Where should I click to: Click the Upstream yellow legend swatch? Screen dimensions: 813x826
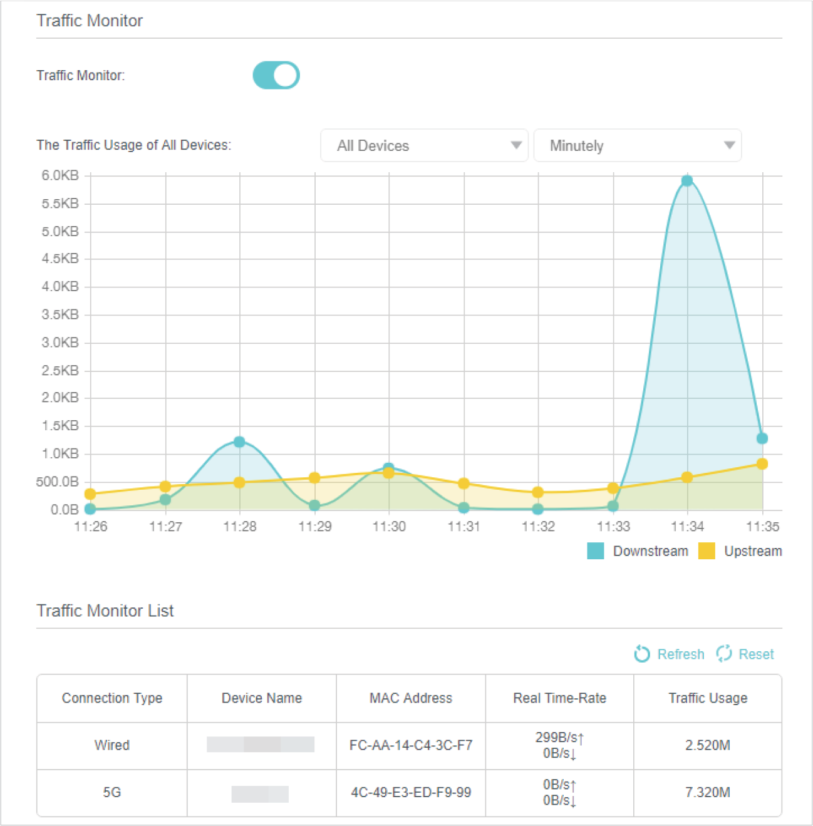click(x=707, y=551)
